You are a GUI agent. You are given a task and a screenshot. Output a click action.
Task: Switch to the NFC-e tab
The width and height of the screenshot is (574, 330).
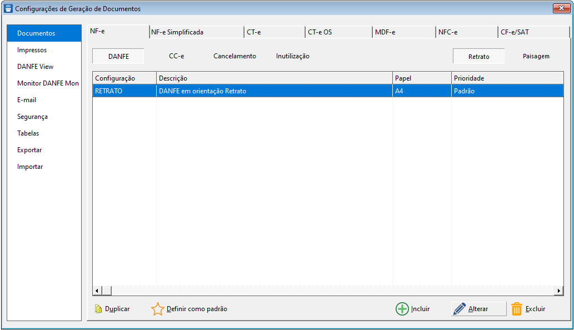(467, 32)
